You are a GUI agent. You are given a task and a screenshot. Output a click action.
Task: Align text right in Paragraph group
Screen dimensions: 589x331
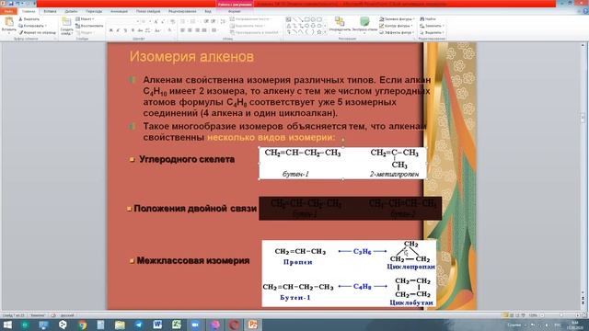[x=197, y=30]
